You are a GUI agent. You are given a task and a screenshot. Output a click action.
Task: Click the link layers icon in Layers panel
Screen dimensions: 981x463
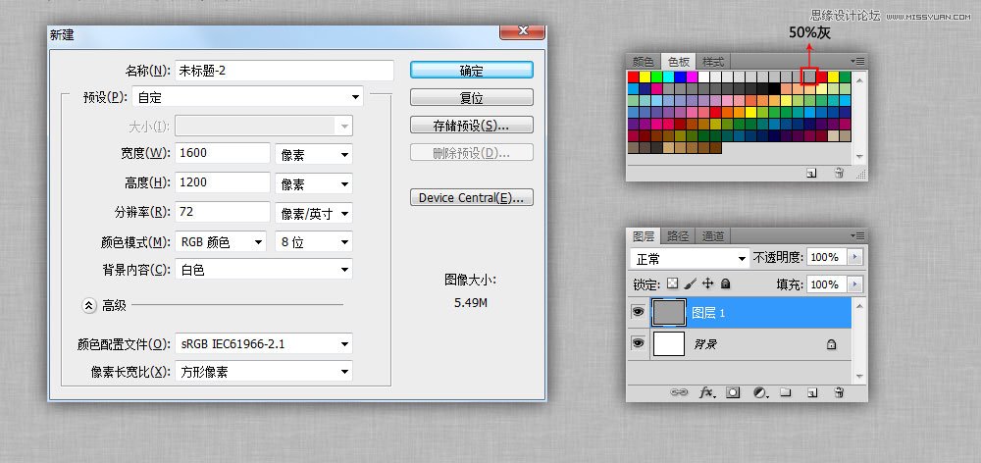[679, 392]
